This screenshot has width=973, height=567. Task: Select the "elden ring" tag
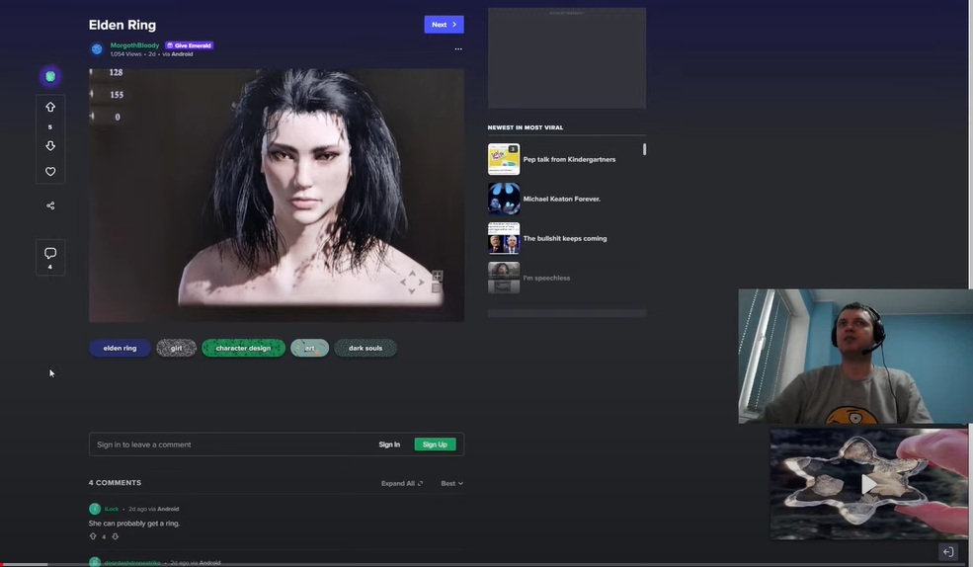point(120,348)
